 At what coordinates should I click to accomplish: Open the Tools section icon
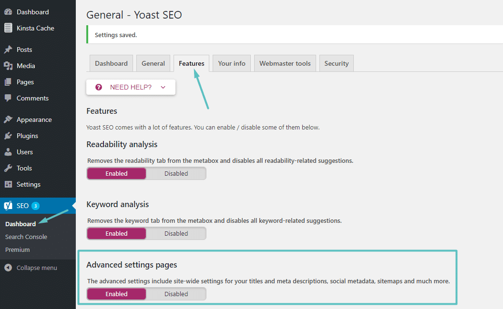(x=8, y=168)
